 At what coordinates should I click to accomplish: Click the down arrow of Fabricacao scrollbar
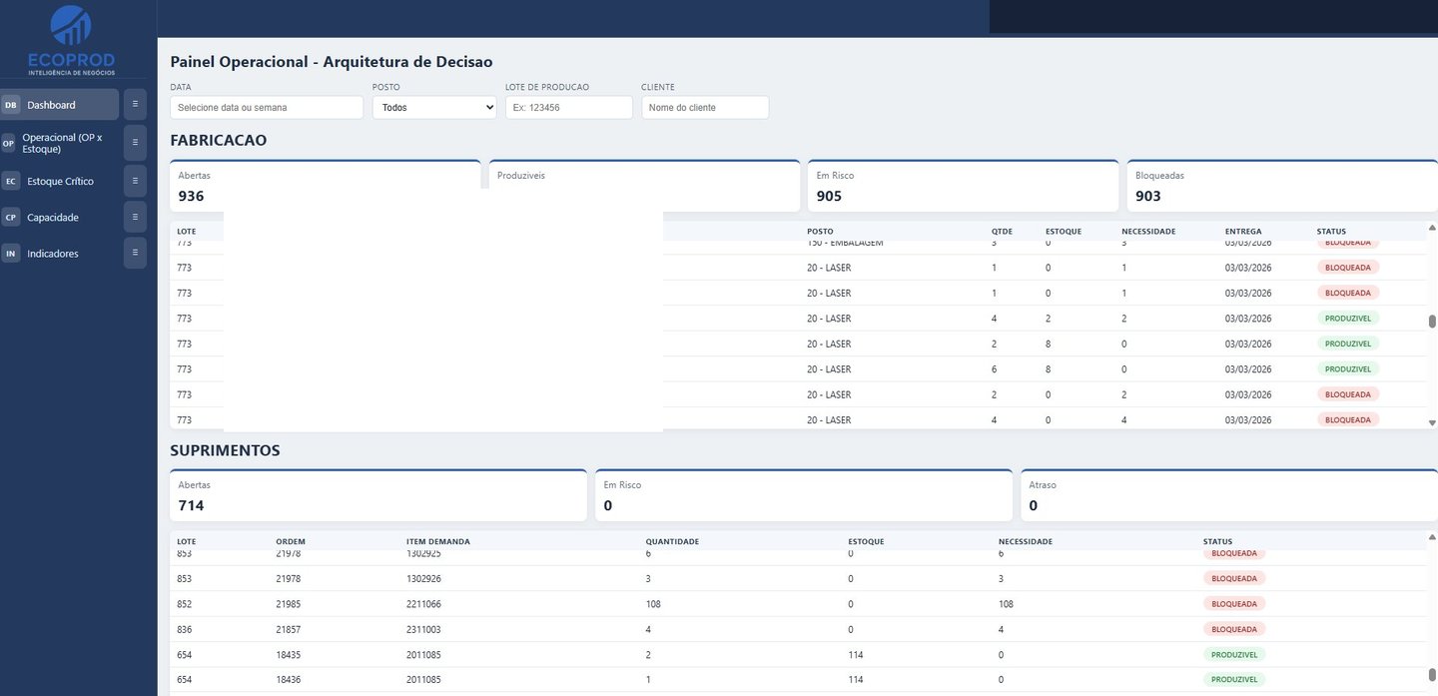pyautogui.click(x=1432, y=423)
